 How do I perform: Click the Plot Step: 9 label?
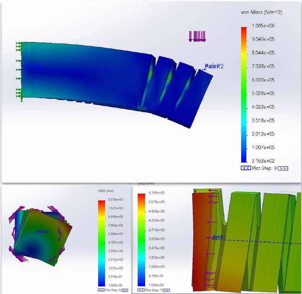264,168
